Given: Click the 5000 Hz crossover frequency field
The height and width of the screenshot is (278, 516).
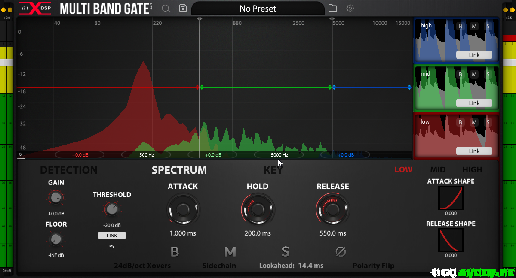Looking at the screenshot, I should [279, 155].
